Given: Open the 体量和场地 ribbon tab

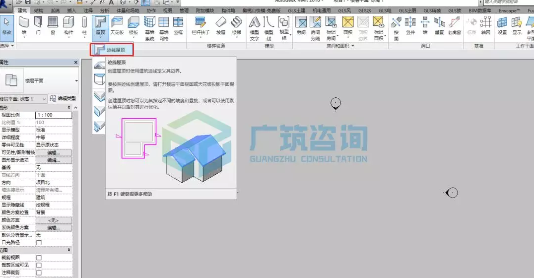Looking at the screenshot, I should [128, 10].
